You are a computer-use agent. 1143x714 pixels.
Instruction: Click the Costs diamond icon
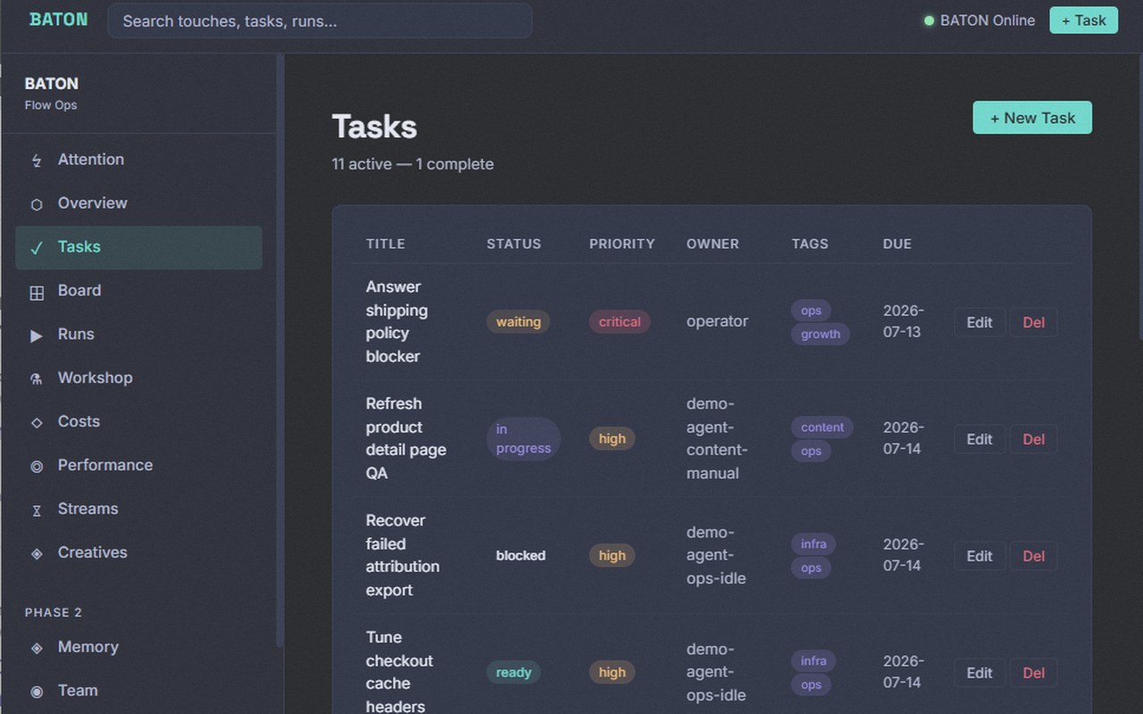coord(37,423)
